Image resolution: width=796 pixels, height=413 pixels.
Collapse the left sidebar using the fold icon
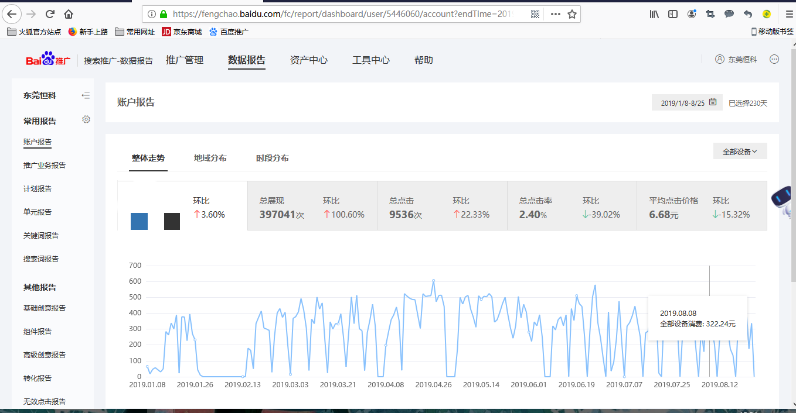coord(86,95)
